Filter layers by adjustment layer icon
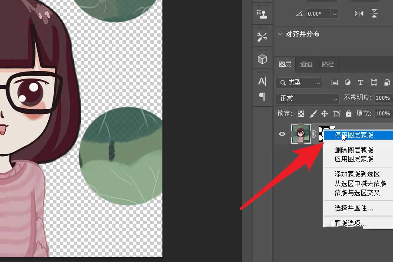This screenshot has height=262, width=393. coord(348,82)
